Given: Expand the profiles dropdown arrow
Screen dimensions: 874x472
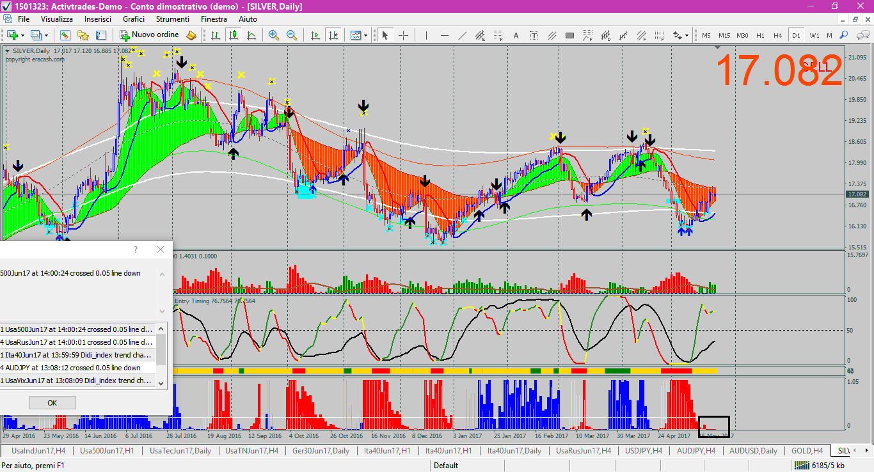Looking at the screenshot, I should (x=46, y=35).
